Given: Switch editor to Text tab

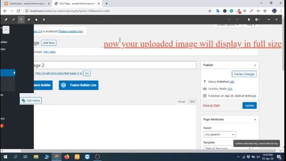Looking at the screenshot, I should tap(192, 102).
